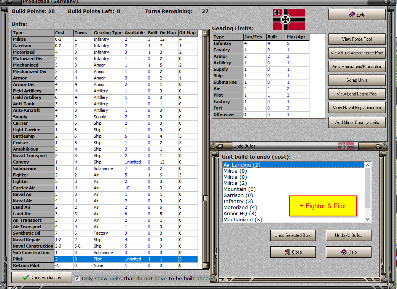Open Help with the book icon button at top right
Screen dimensions: 397x289
pyautogui.click(x=357, y=14)
